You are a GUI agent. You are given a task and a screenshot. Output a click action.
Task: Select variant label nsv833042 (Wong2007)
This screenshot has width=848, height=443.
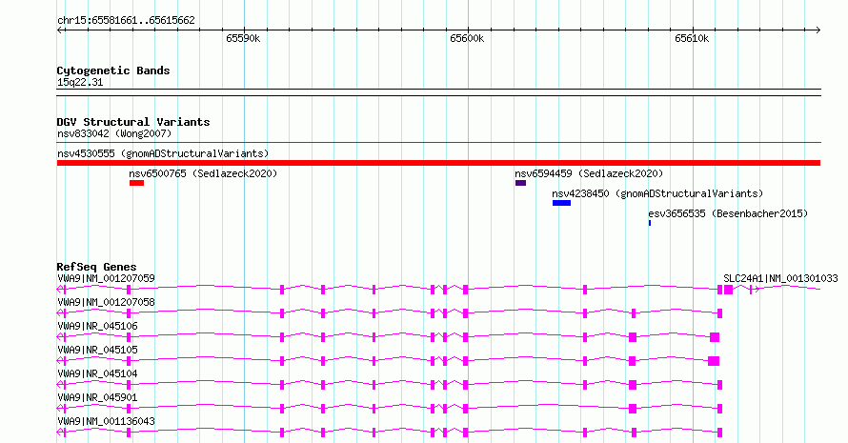click(114, 133)
